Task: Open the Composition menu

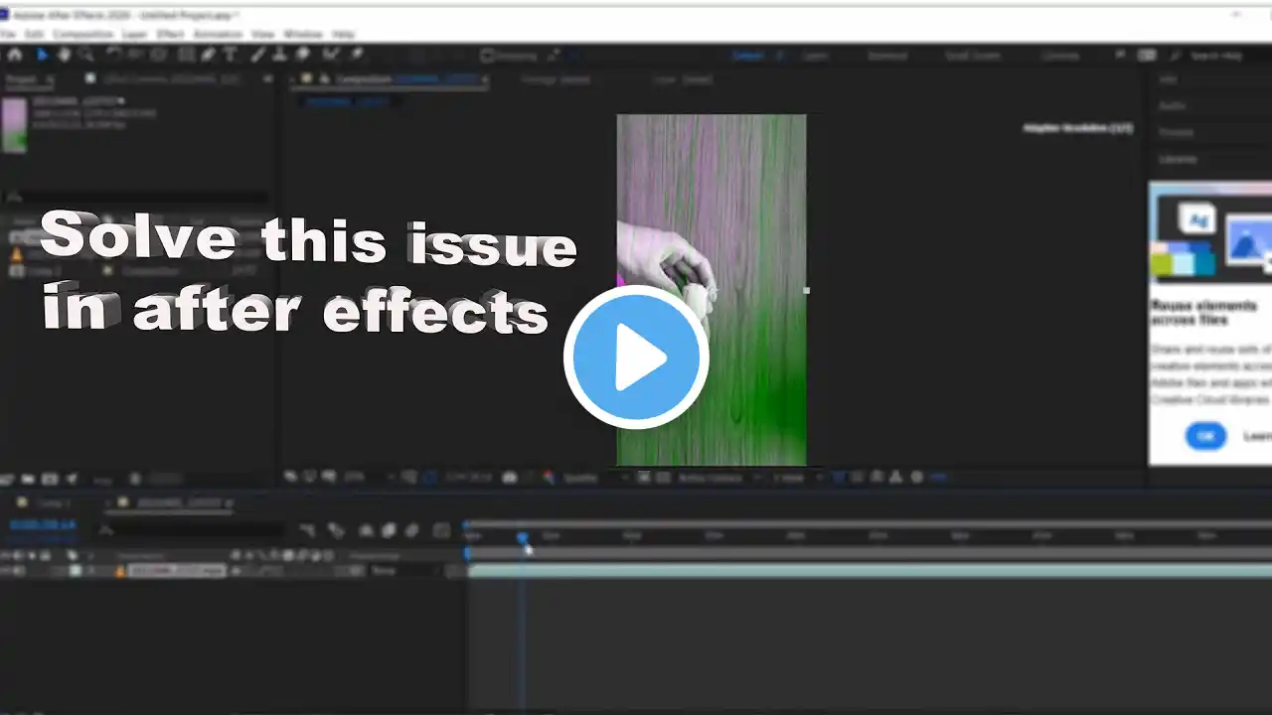Action: click(82, 35)
